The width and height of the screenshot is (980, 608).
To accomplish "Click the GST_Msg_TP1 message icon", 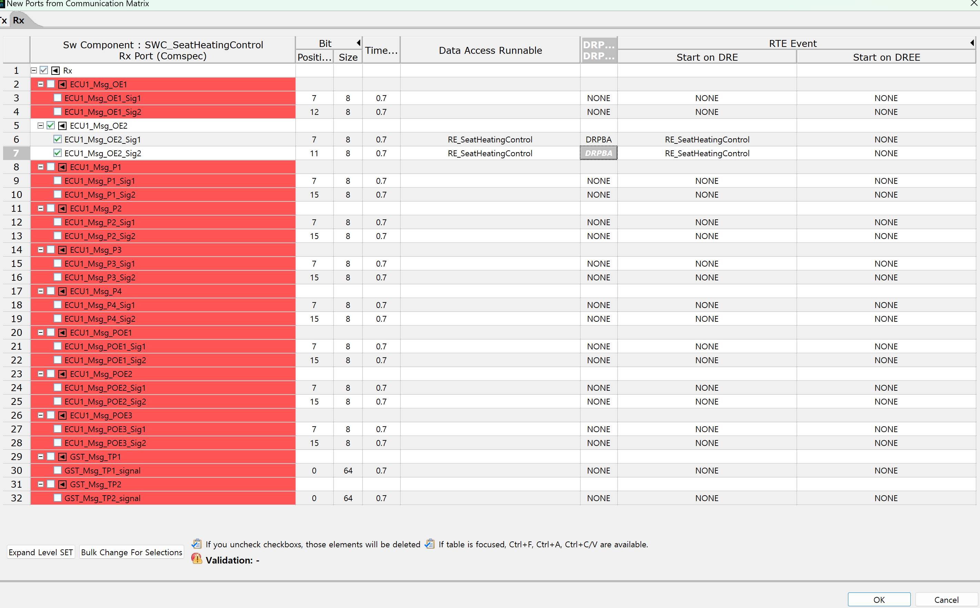I will 62,457.
